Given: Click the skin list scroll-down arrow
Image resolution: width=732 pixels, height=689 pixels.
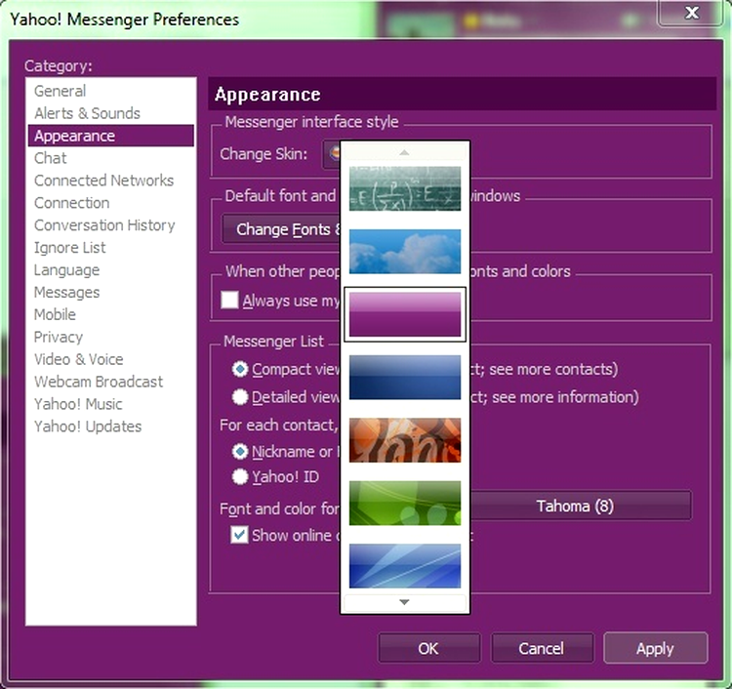Looking at the screenshot, I should click(405, 602).
